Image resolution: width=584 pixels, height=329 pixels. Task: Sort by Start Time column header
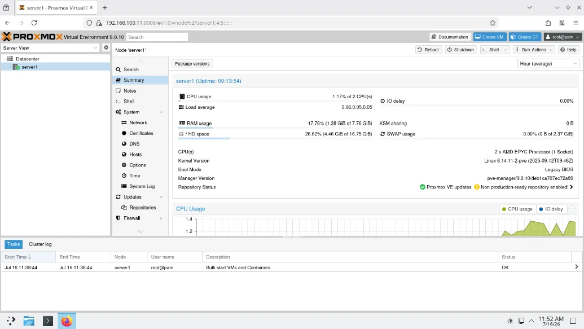[x=28, y=257]
